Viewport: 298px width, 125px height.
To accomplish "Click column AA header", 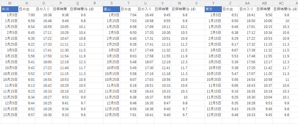I will pos(247,3).
